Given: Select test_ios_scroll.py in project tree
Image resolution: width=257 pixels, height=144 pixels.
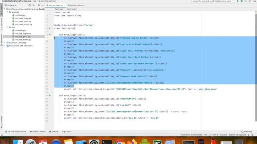Looking at the screenshot, I should [x=22, y=40].
